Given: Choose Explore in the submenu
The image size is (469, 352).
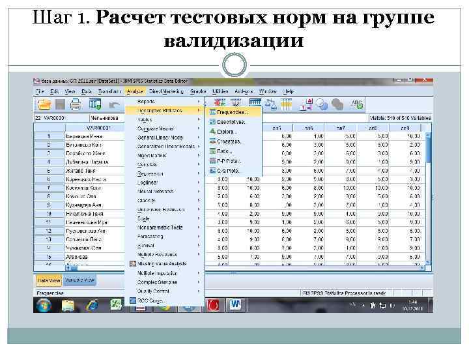Looking at the screenshot, I should [x=233, y=132].
